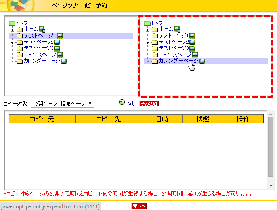Click the コピー元 column header

click(42, 119)
